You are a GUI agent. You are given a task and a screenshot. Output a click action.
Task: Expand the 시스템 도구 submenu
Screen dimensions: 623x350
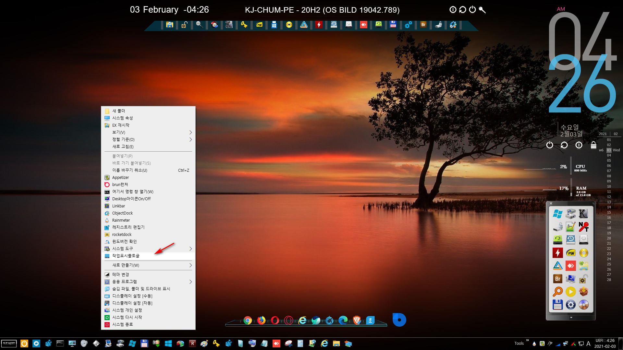[x=148, y=249]
